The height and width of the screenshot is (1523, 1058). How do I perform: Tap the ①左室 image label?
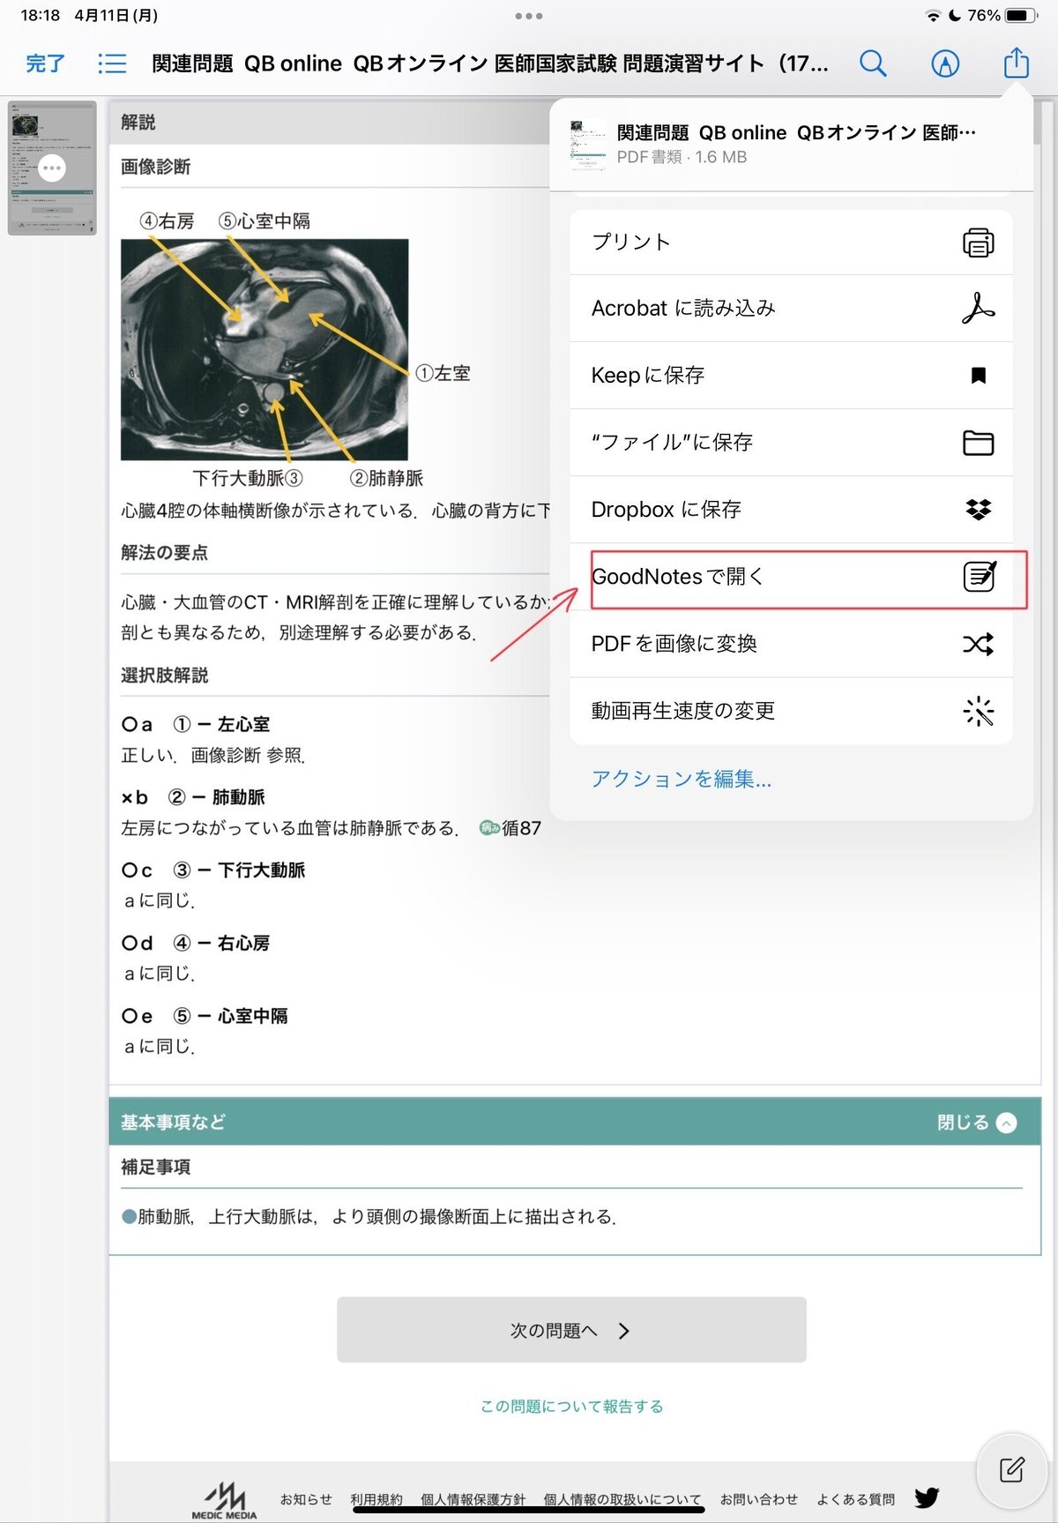tap(443, 373)
